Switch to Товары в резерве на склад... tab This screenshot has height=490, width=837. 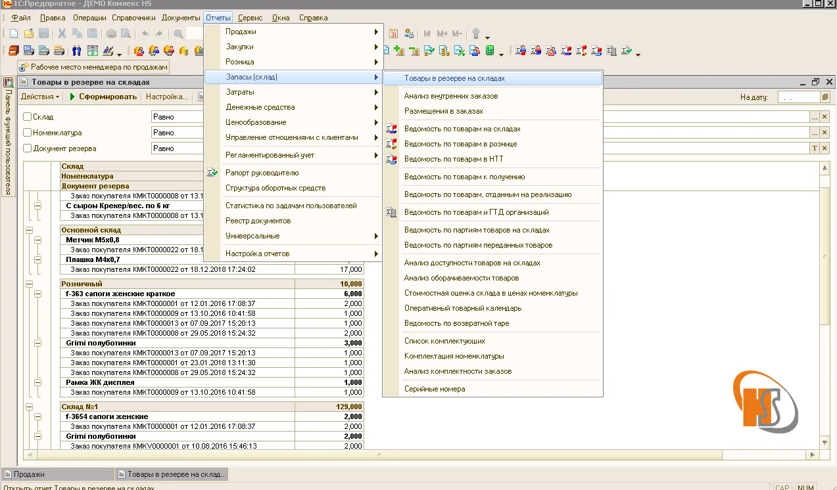(x=172, y=474)
